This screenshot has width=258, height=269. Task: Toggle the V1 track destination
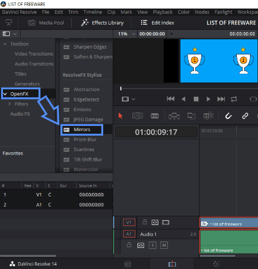click(x=129, y=223)
